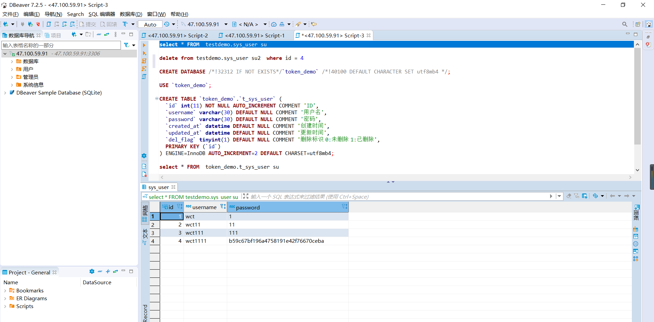Click the database dashboard gauge icon
Viewport: 654px width, 322px height.
(x=274, y=24)
